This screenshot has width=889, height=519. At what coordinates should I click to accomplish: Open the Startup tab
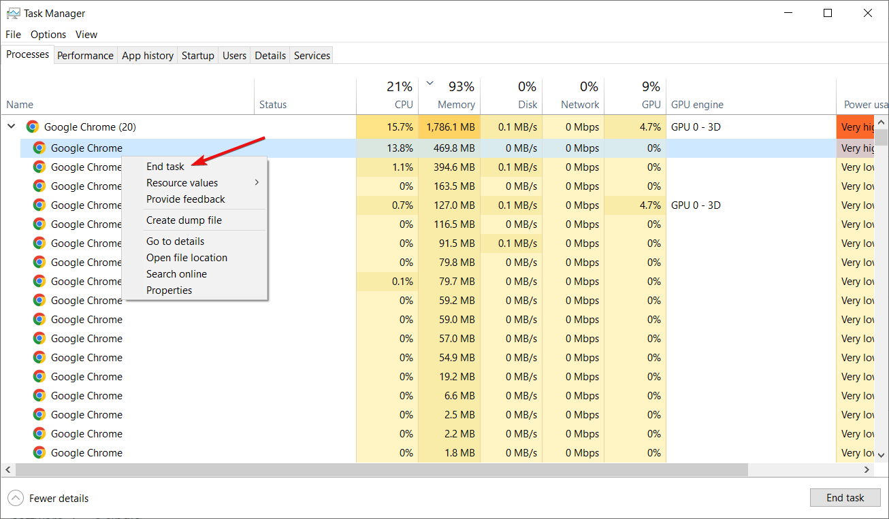[x=197, y=56]
